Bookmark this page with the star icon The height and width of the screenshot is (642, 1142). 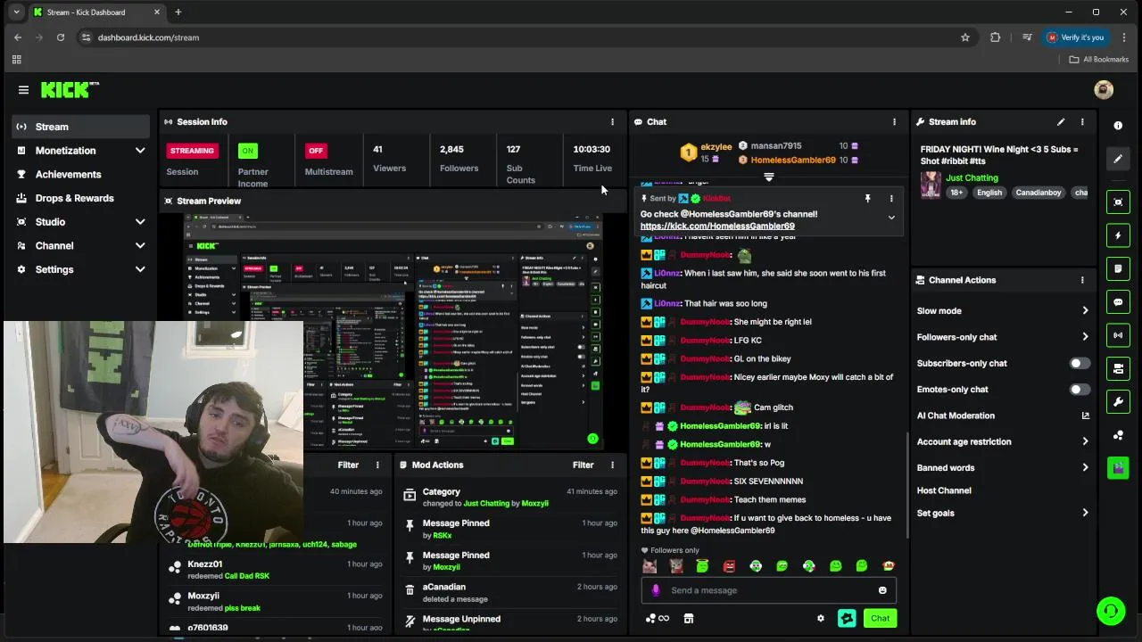coord(965,37)
